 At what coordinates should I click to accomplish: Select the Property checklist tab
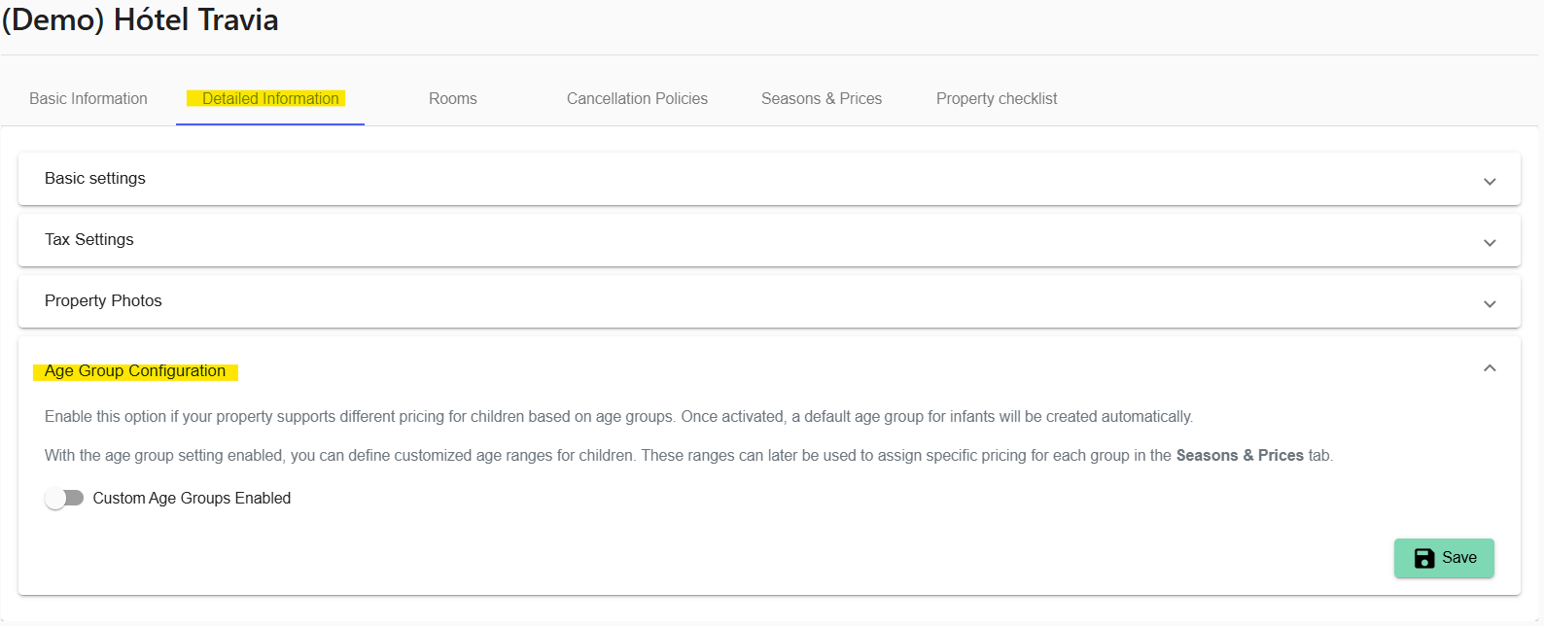point(997,99)
